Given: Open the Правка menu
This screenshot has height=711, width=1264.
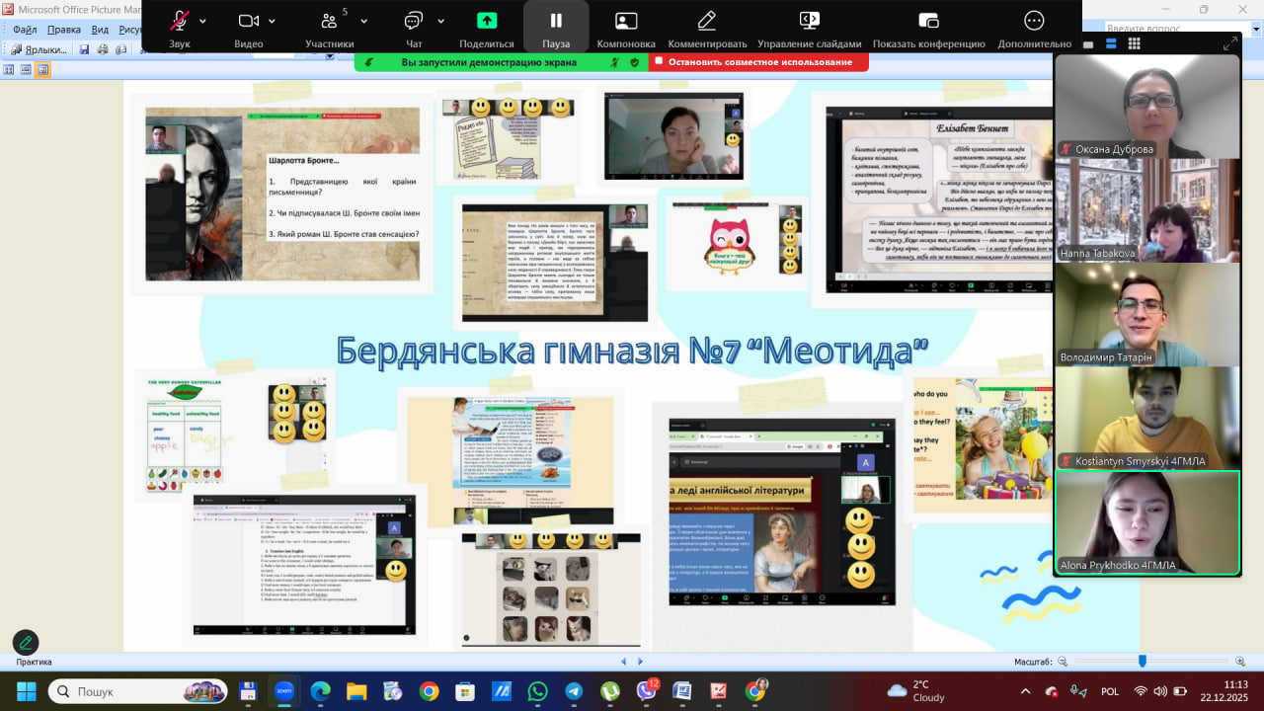Looking at the screenshot, I should (63, 30).
